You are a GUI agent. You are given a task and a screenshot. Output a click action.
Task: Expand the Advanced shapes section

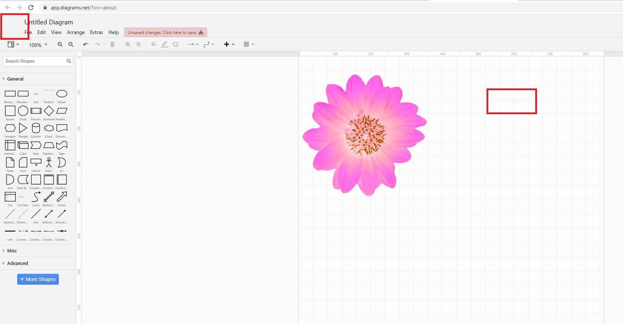point(17,263)
